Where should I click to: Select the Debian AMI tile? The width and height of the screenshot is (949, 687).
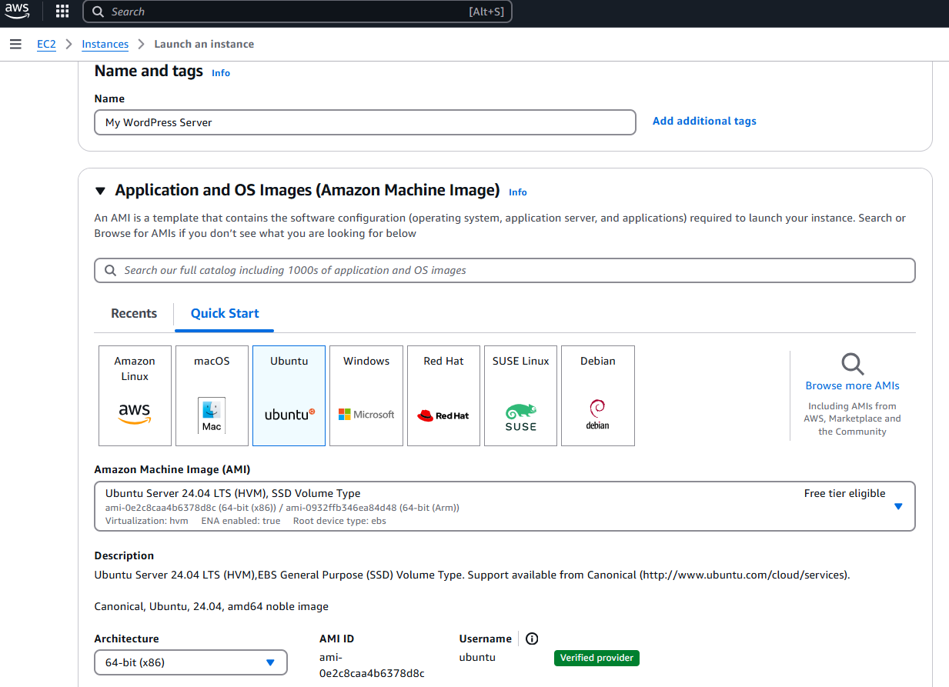click(598, 395)
